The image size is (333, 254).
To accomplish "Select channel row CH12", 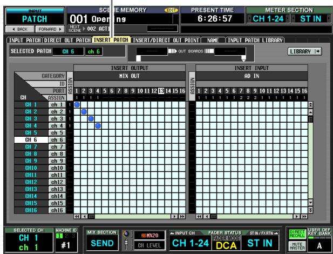I will 31,182.
